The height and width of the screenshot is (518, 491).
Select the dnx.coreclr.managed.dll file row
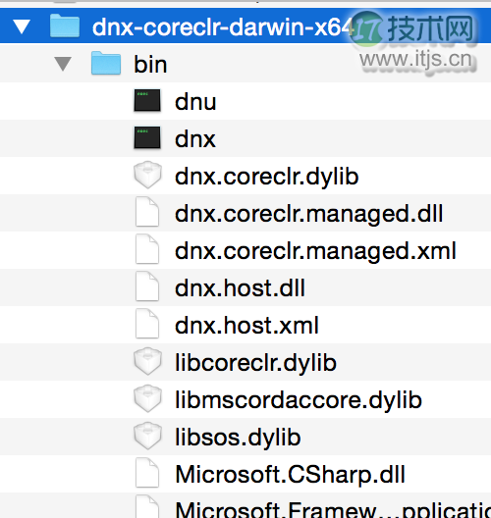click(245, 213)
